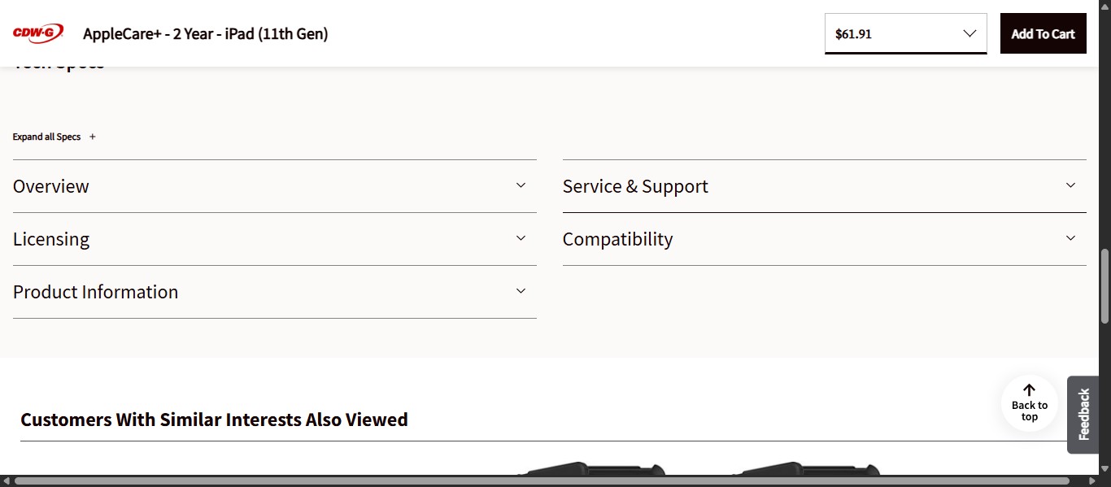
Task: Click the Add To Cart button
Action: [1043, 33]
